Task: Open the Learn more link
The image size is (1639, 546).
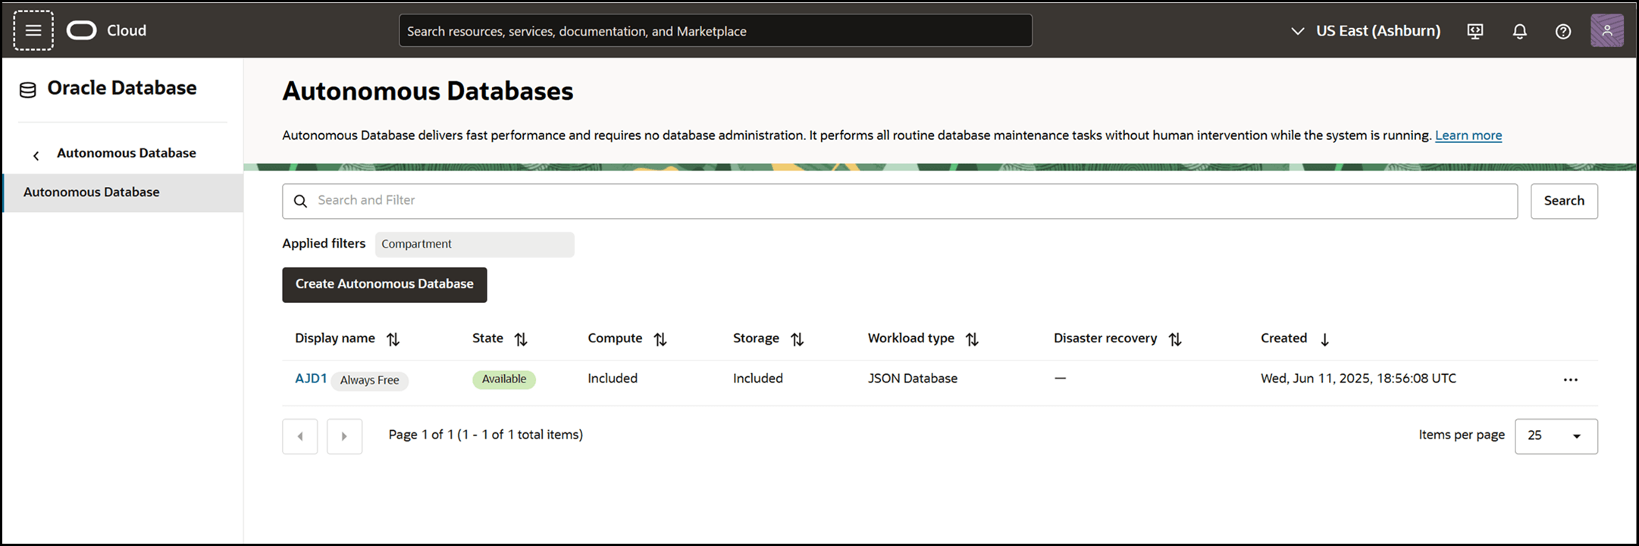Action: coord(1468,136)
